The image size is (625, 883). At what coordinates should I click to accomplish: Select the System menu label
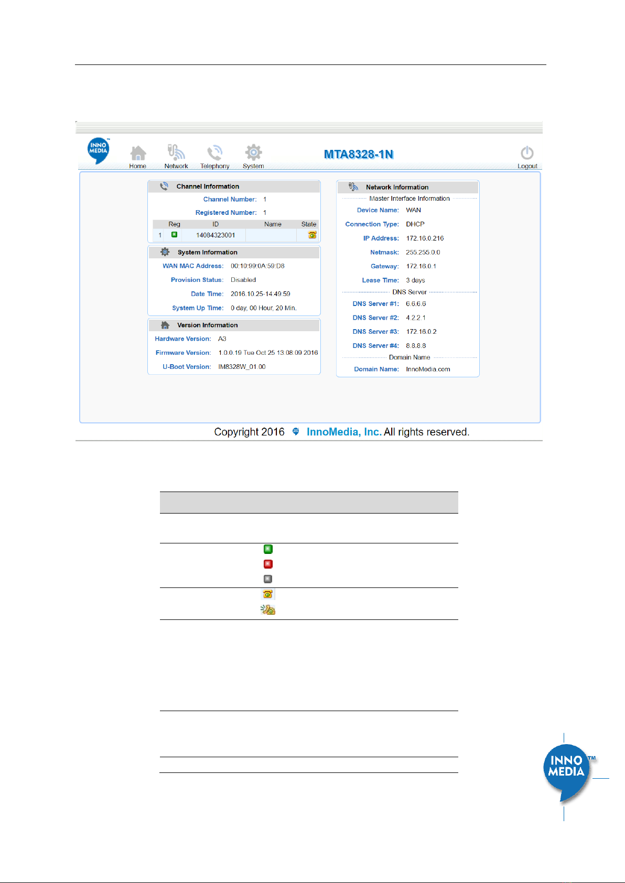tap(253, 166)
